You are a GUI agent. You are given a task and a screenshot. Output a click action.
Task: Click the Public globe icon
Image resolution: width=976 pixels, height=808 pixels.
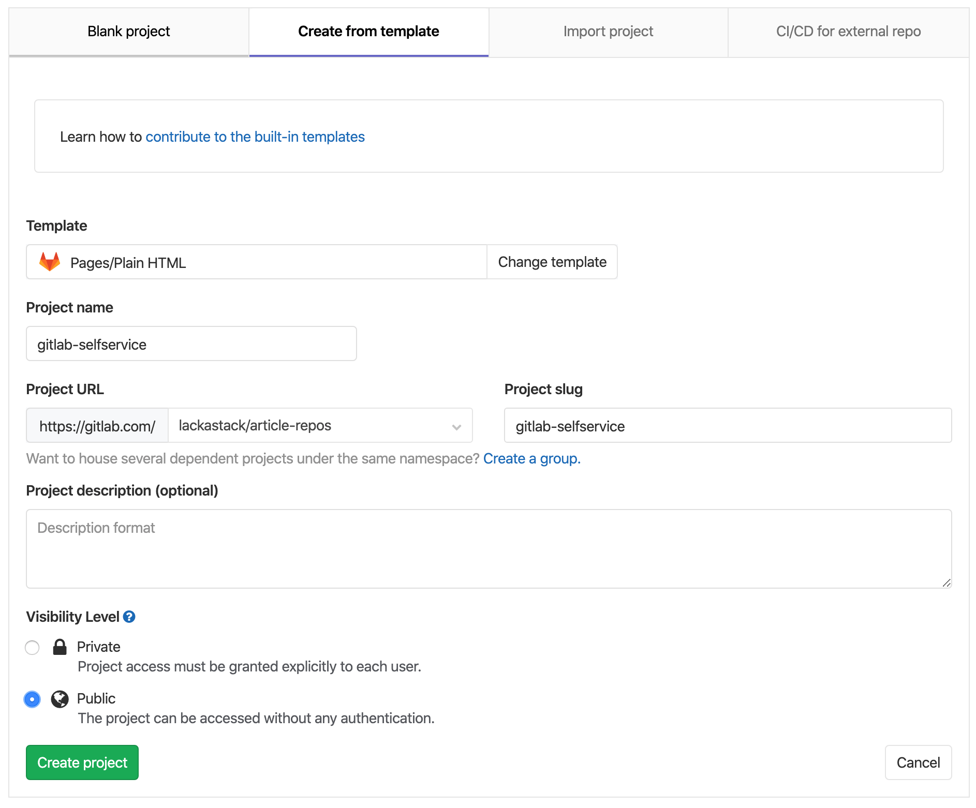(x=60, y=699)
